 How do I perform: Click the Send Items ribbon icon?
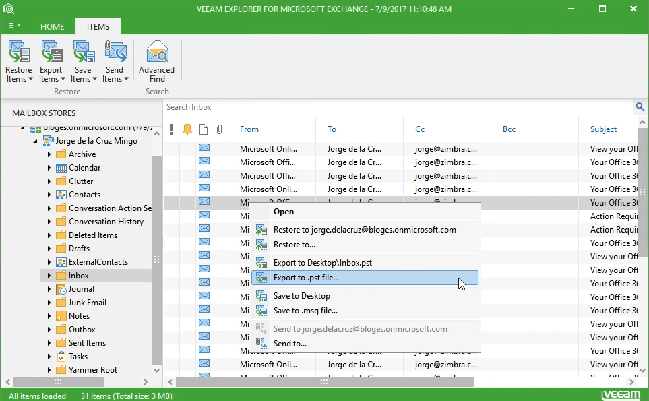click(115, 51)
